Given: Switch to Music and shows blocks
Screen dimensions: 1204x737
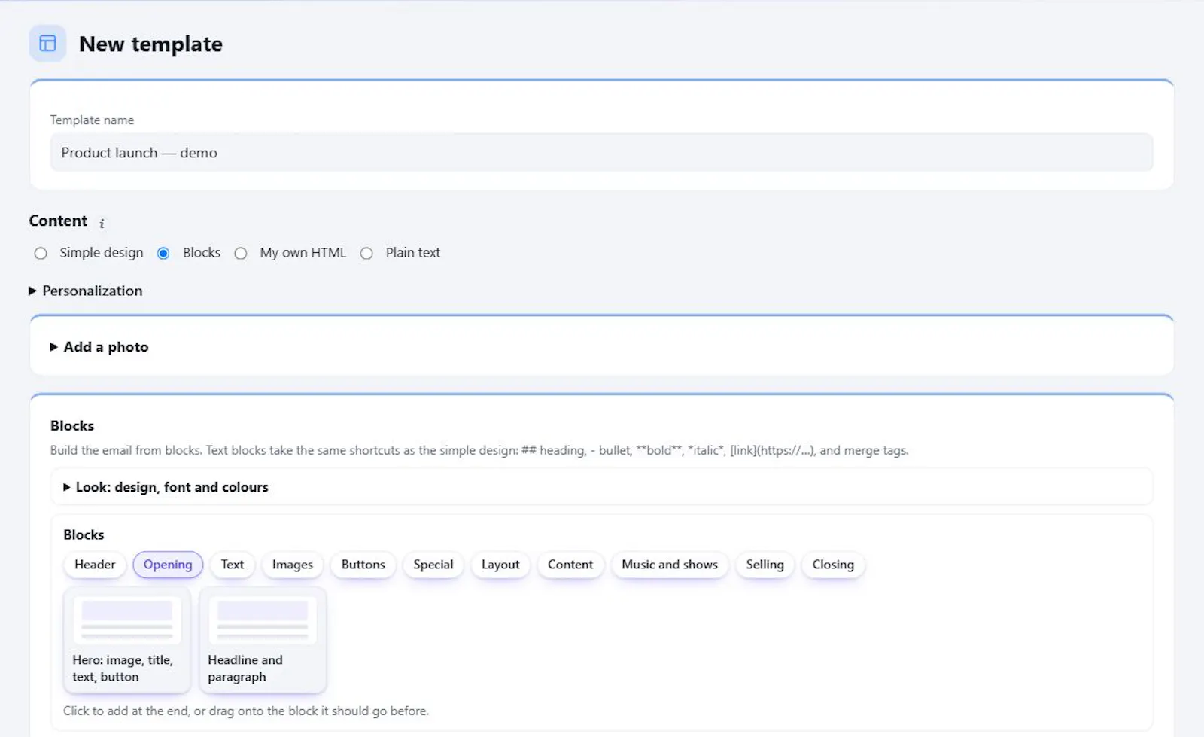Looking at the screenshot, I should tap(670, 565).
